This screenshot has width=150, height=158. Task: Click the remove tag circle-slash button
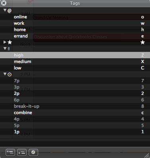[x=33, y=152]
